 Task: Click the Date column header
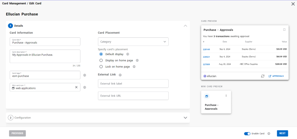pyautogui.click(x=225, y=42)
